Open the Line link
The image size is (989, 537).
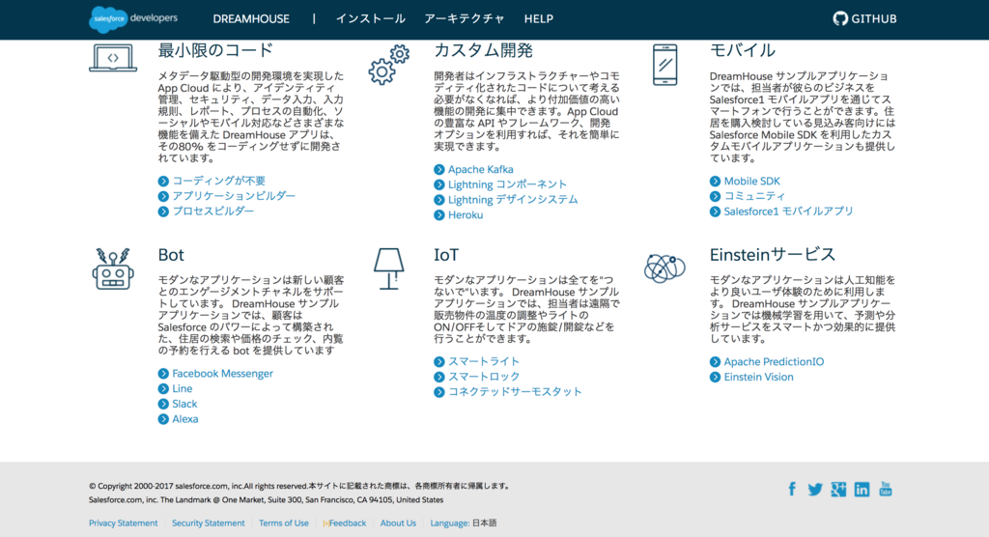pyautogui.click(x=183, y=388)
